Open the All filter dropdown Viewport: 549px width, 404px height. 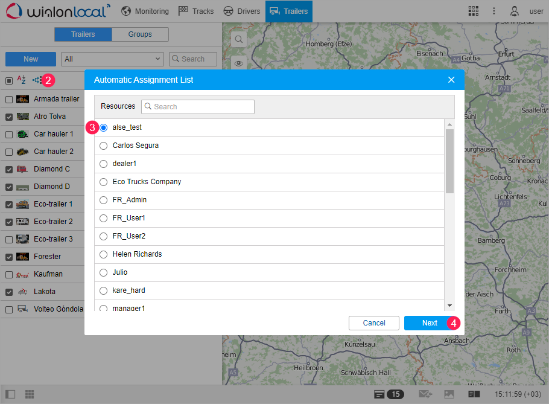tap(112, 59)
